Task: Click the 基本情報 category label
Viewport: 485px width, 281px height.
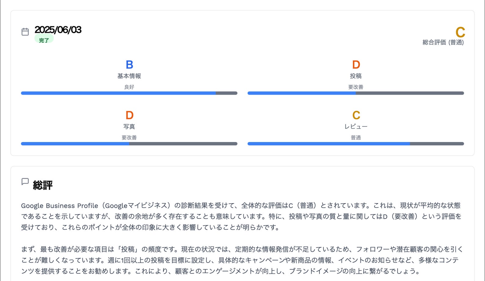Action: (129, 76)
